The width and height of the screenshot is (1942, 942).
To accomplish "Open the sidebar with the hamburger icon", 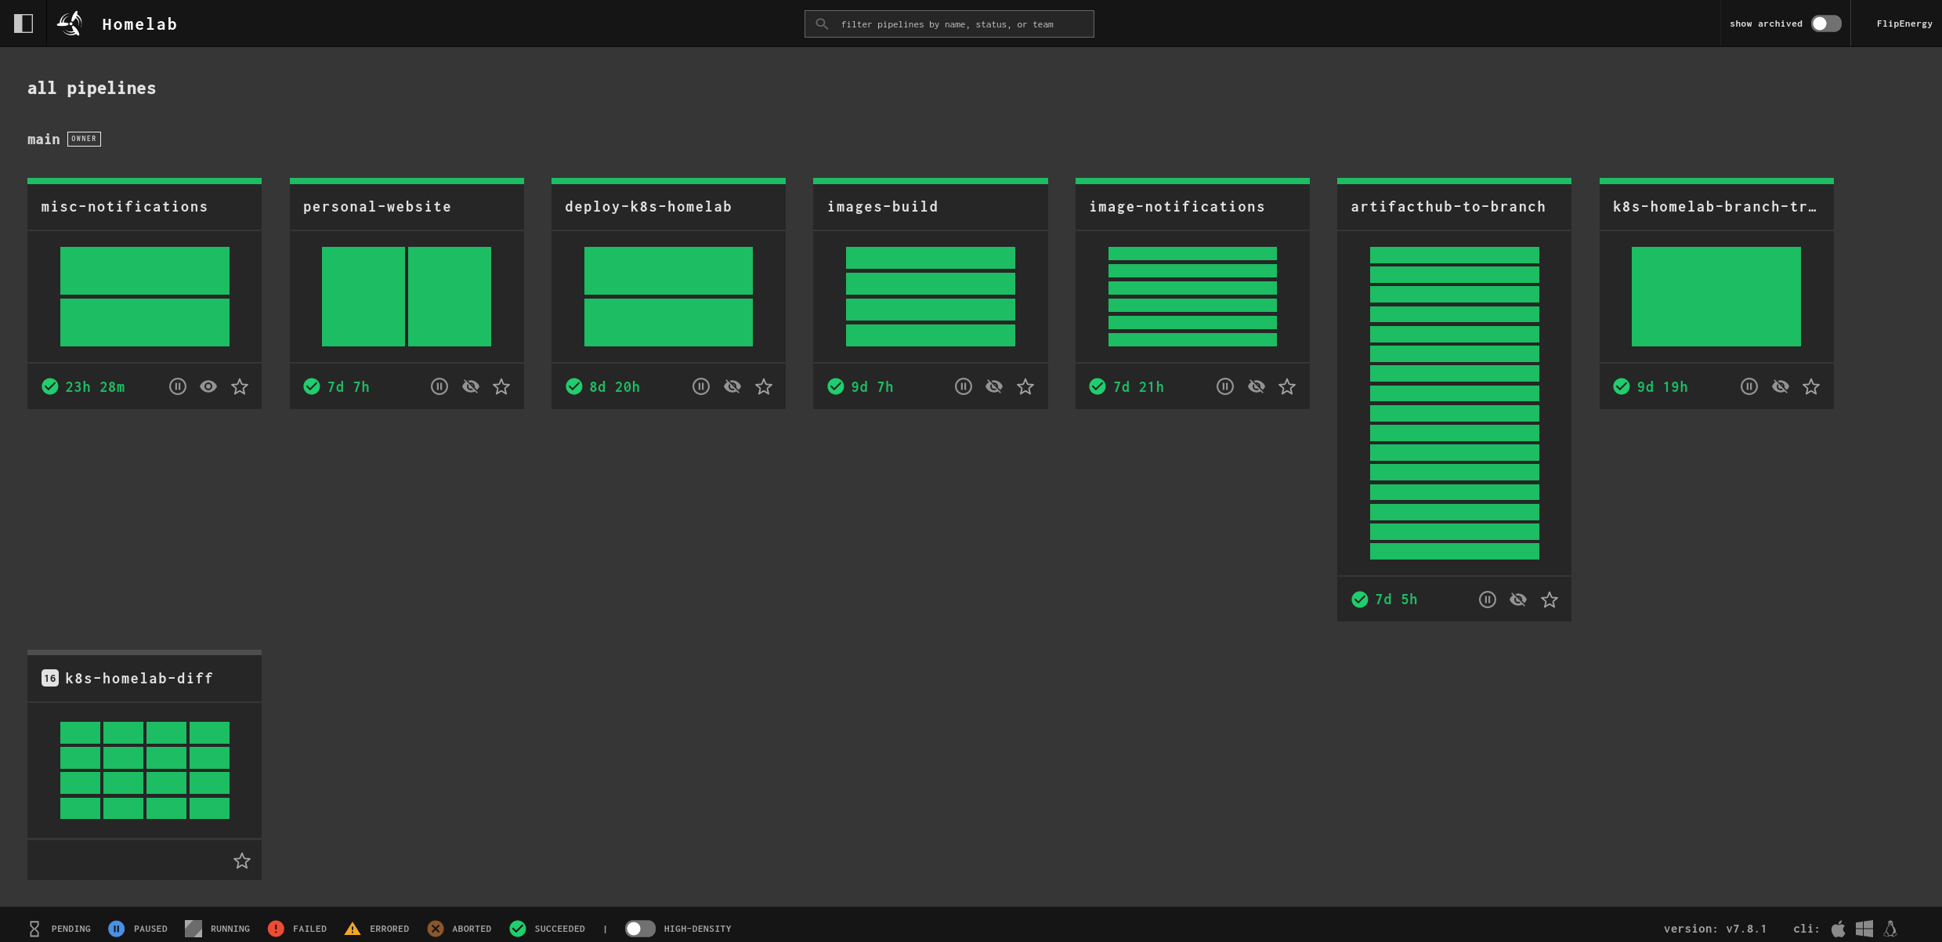I will (24, 24).
